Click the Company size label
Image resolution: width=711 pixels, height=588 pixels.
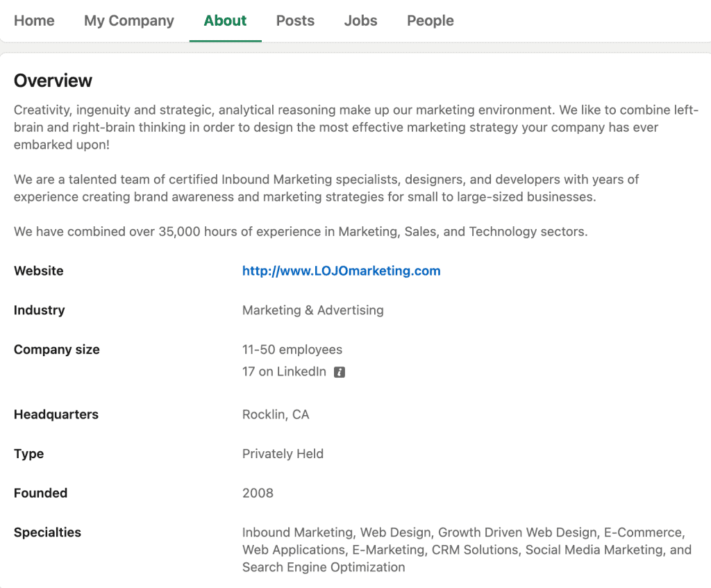56,350
